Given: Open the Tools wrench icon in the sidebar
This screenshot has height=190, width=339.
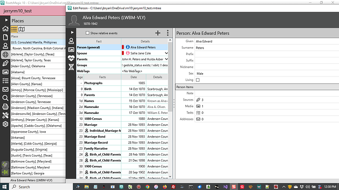Looking at the screenshot, I should [5, 115].
